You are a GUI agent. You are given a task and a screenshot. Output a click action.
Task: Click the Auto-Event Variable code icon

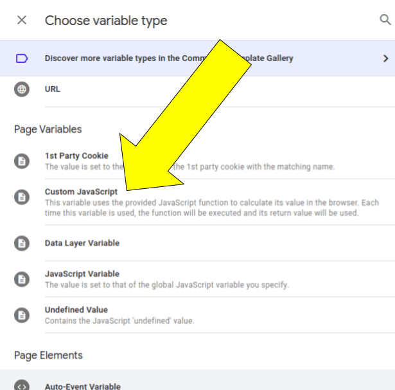(x=22, y=386)
